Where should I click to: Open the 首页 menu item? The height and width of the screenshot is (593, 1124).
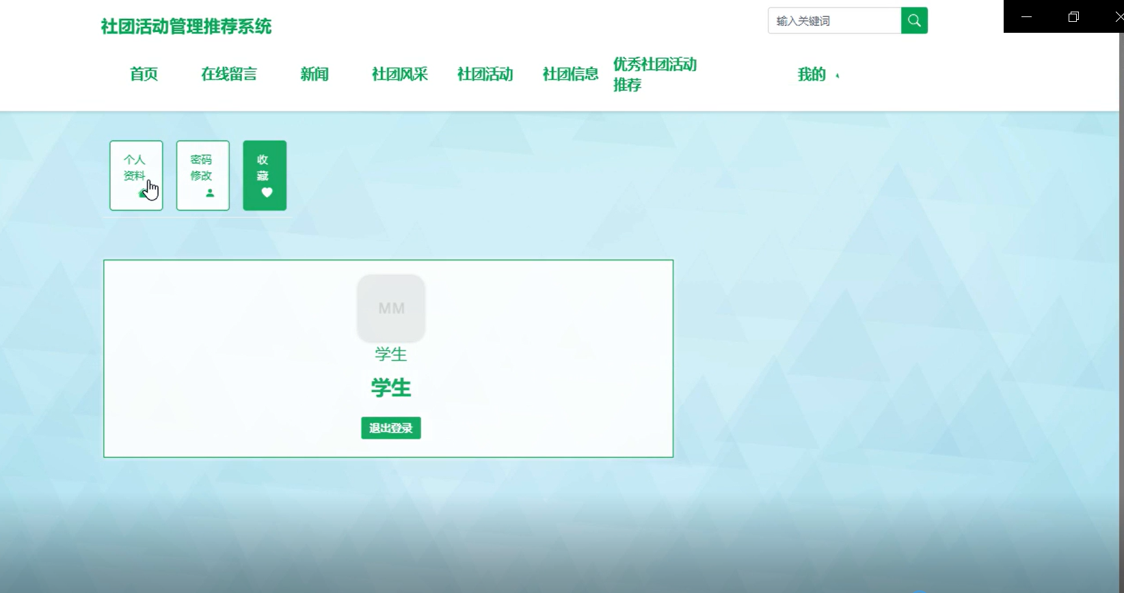click(144, 74)
